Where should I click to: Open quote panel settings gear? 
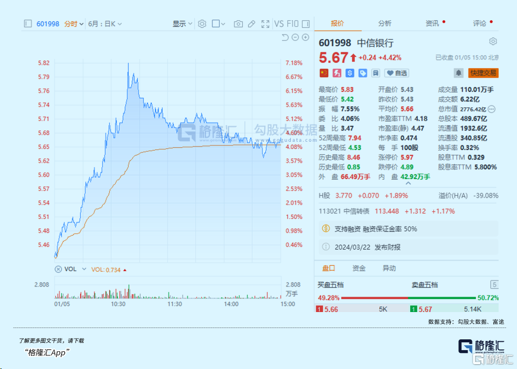point(493,41)
